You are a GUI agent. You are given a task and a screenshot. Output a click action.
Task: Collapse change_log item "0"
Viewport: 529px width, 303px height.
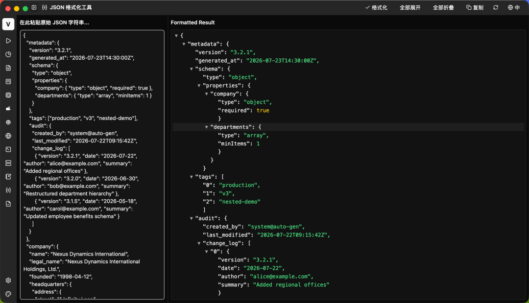click(x=207, y=252)
